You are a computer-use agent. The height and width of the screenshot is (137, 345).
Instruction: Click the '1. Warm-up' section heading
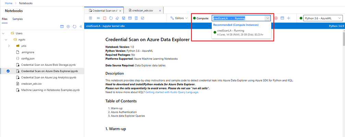[116, 129]
